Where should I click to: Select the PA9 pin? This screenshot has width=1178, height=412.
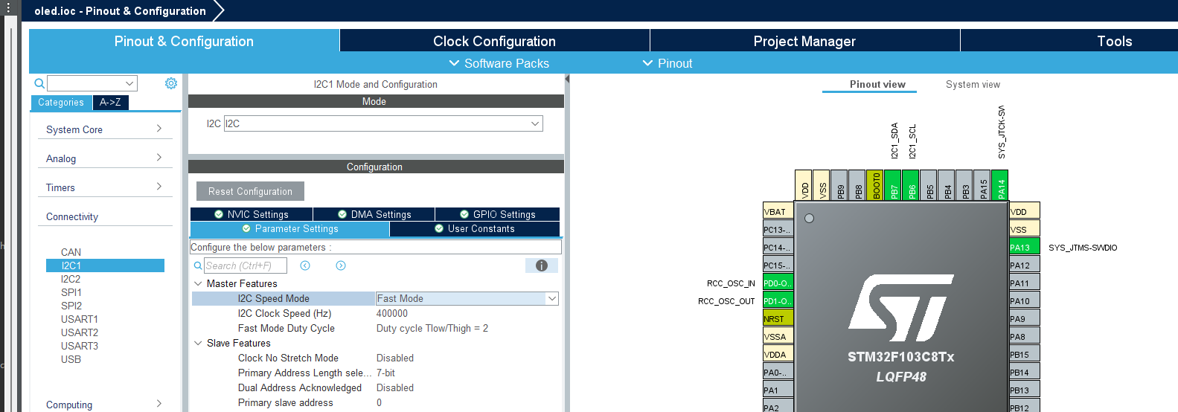1024,318
